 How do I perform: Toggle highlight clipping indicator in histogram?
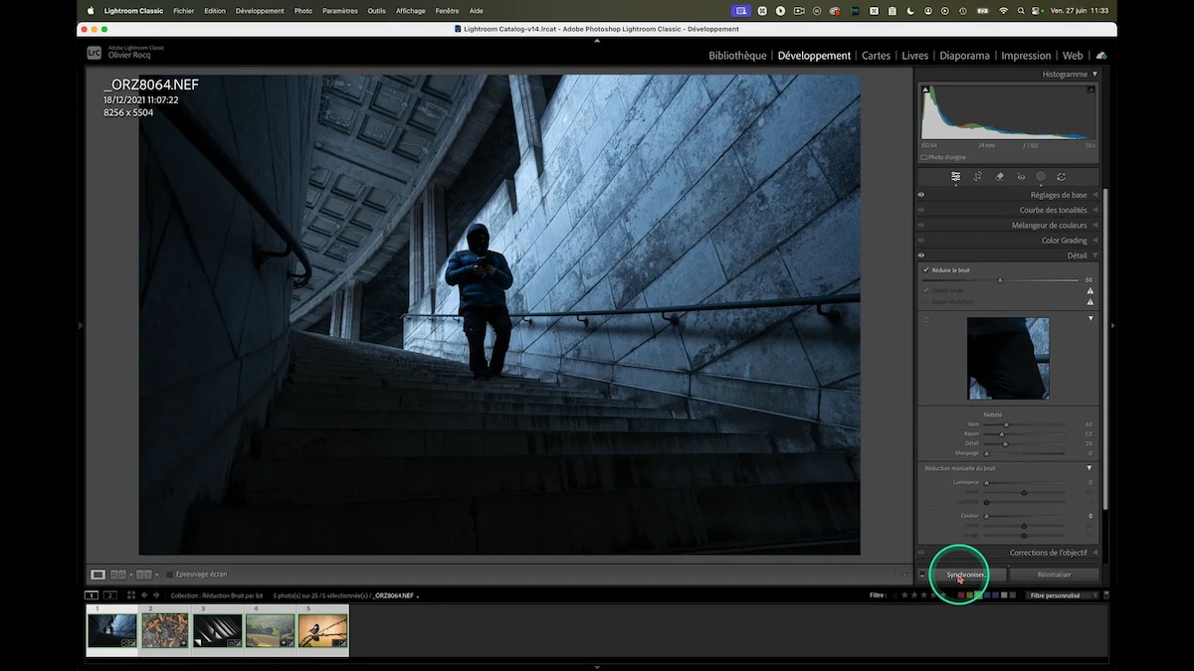point(1092,89)
